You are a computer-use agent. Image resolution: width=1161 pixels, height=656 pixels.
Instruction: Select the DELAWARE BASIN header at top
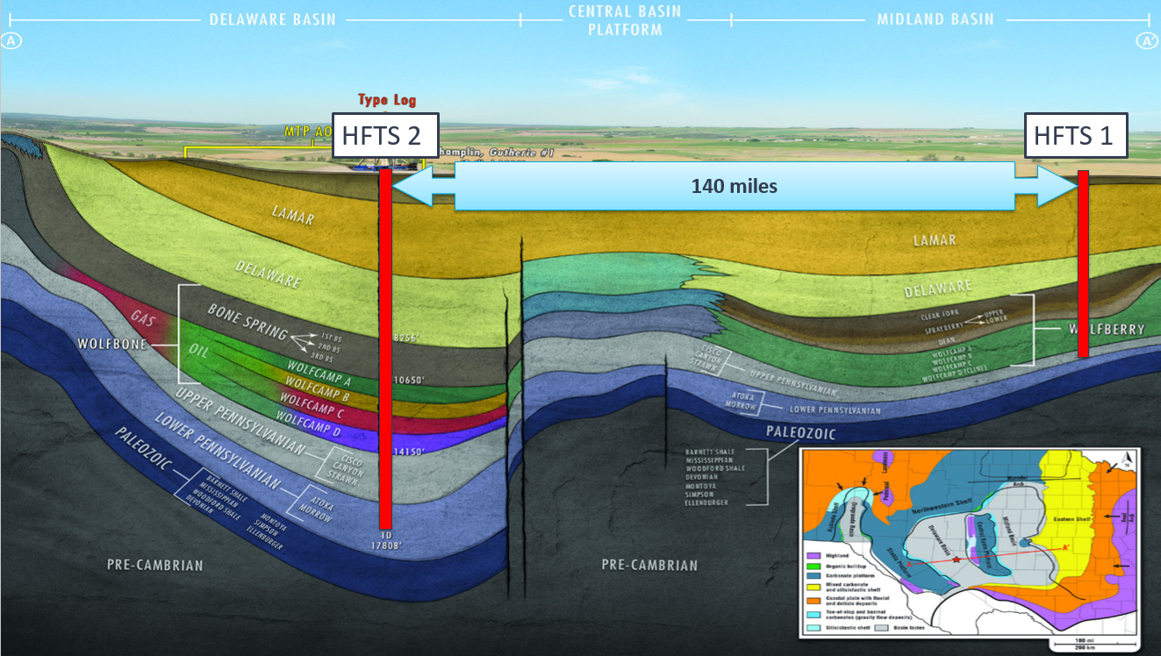tap(272, 18)
